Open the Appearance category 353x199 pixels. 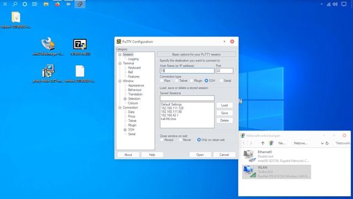pos(136,85)
